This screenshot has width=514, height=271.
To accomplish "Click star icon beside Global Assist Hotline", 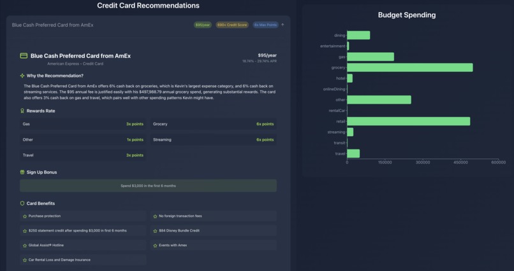I will 25,246.
